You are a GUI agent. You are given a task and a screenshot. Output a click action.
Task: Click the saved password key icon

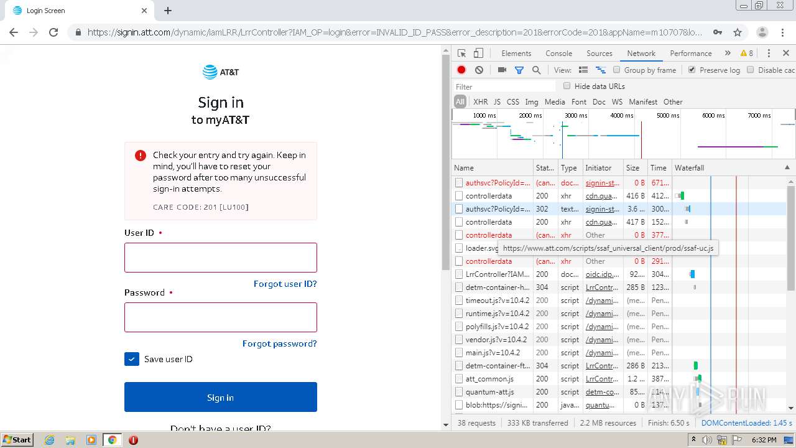click(718, 32)
